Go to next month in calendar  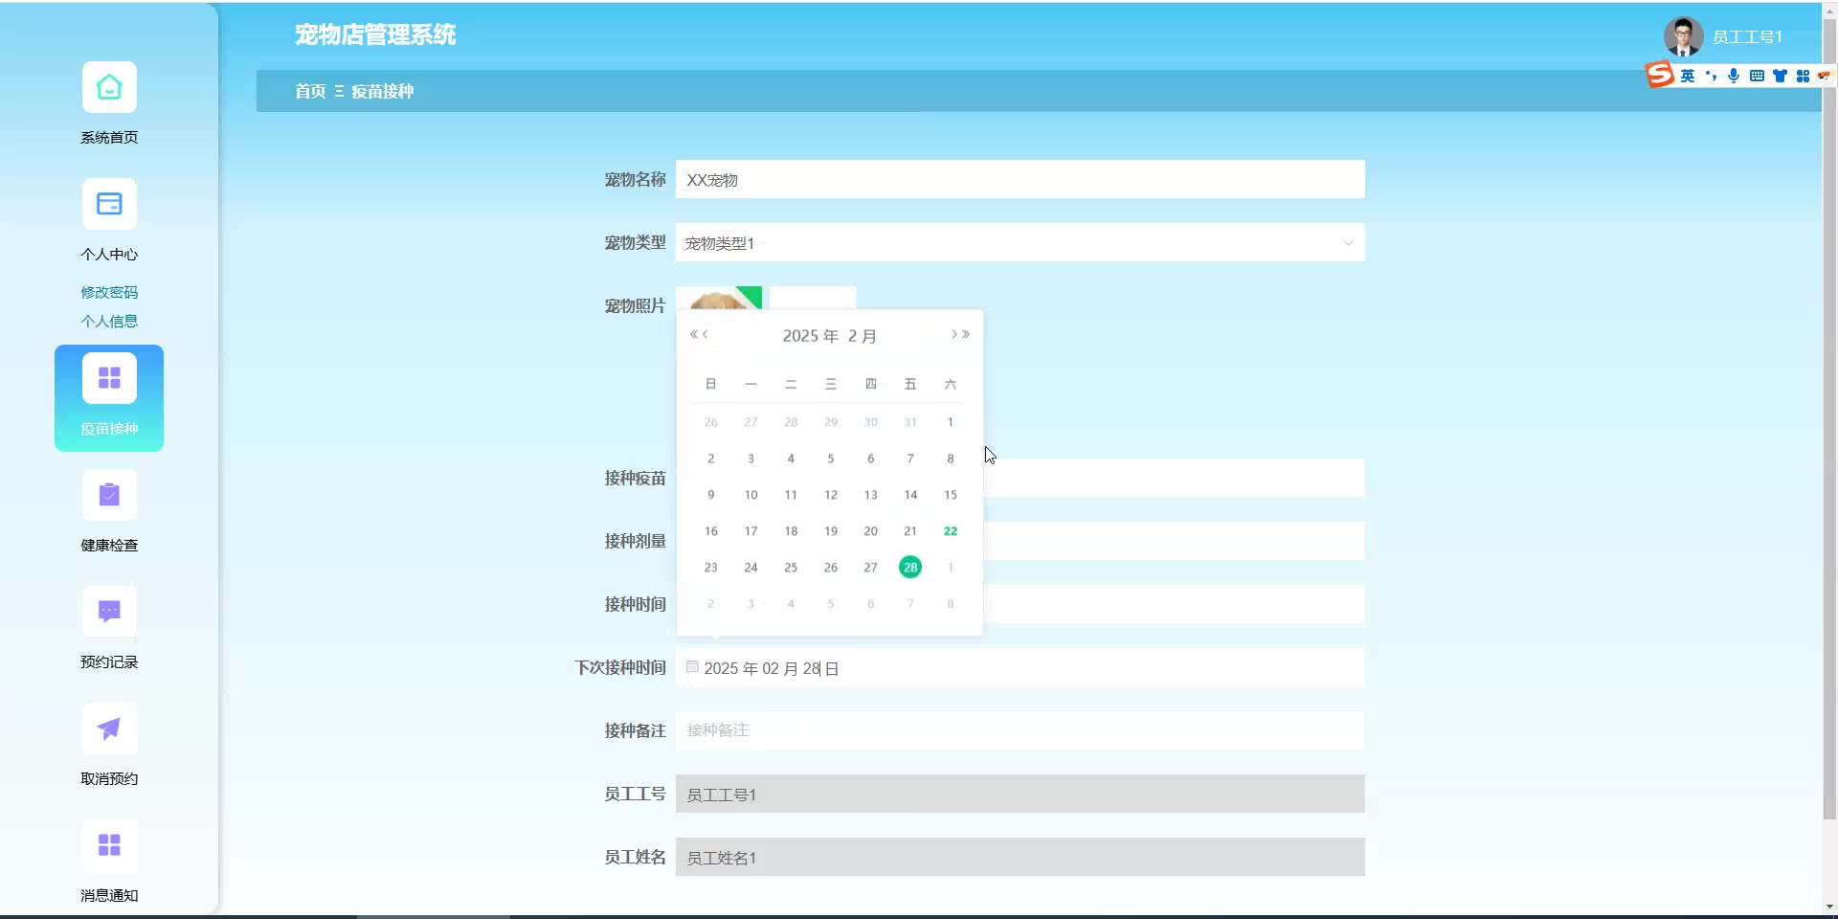(953, 334)
